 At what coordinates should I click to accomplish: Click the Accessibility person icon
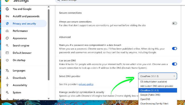click(7, 85)
